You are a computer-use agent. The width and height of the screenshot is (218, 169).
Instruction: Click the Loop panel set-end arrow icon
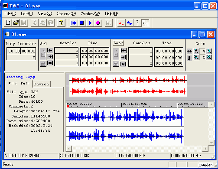coord(124,57)
